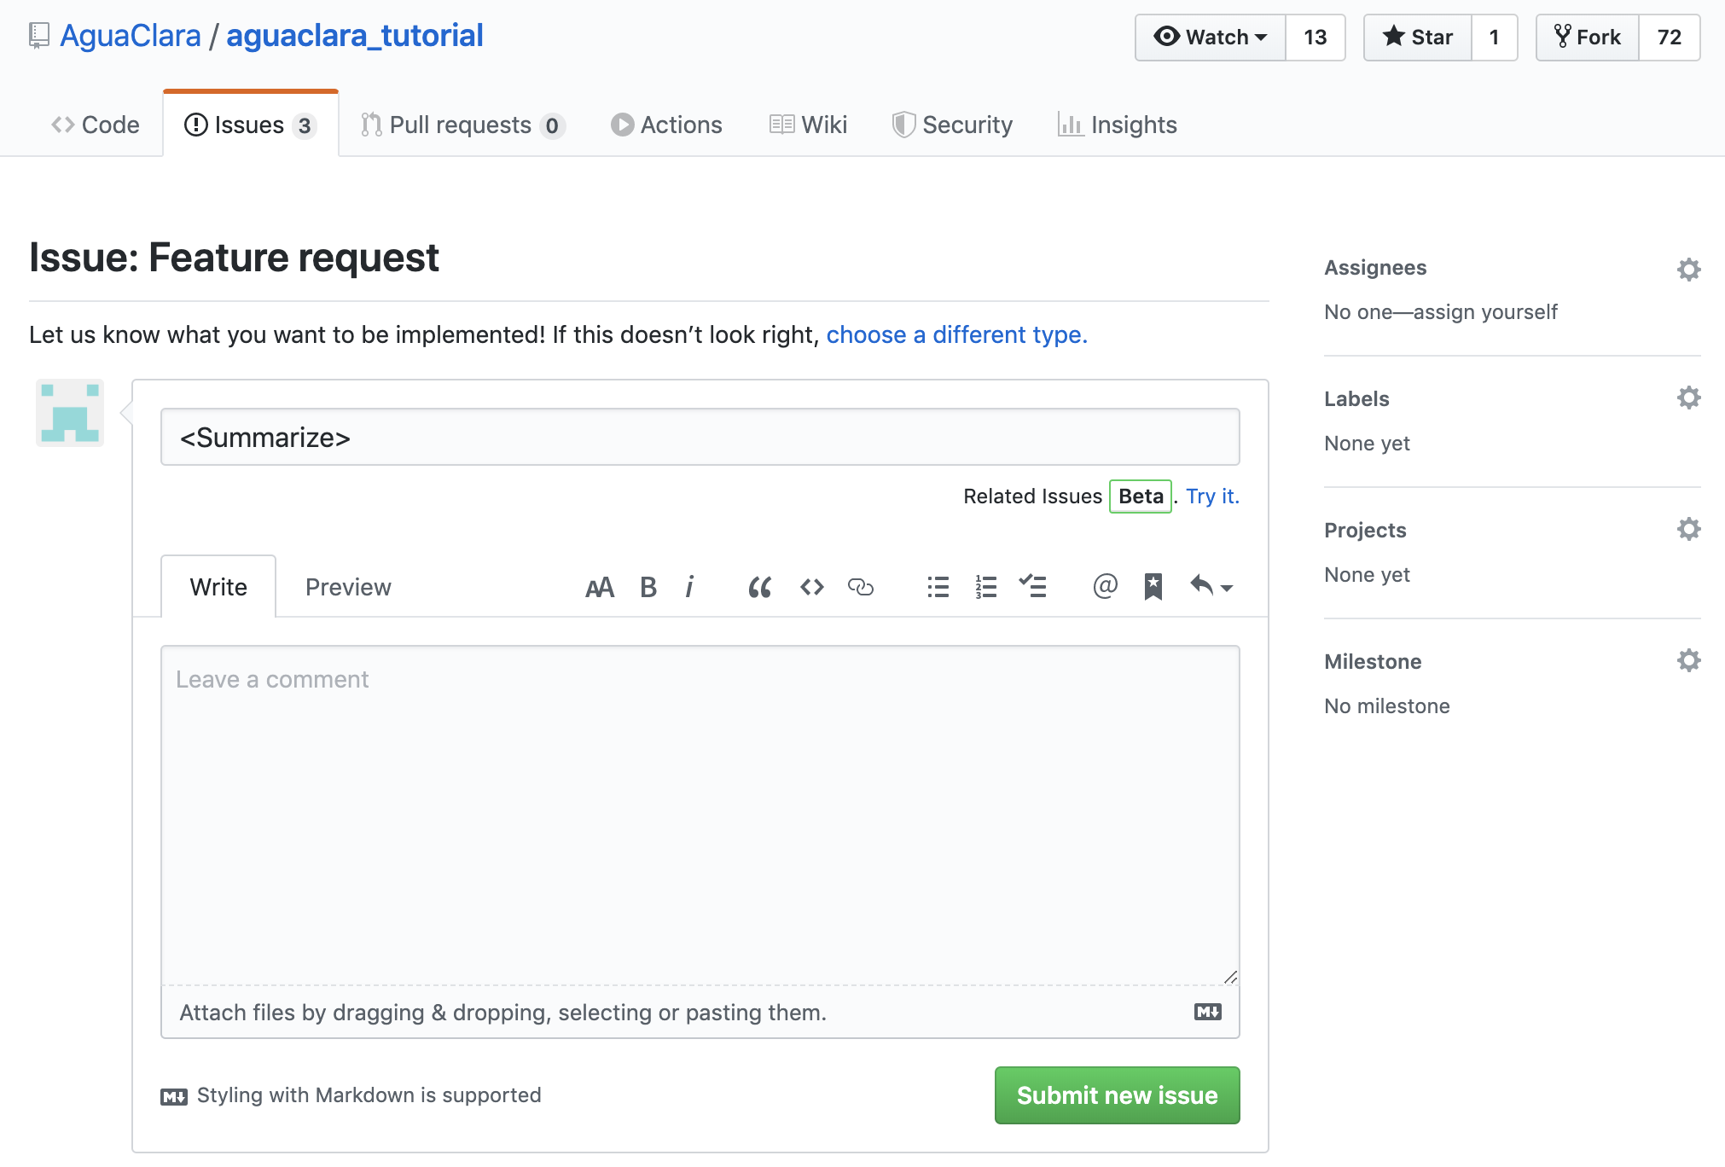1725x1167 pixels.
Task: Click the attach files drop area
Action: pos(700,1013)
